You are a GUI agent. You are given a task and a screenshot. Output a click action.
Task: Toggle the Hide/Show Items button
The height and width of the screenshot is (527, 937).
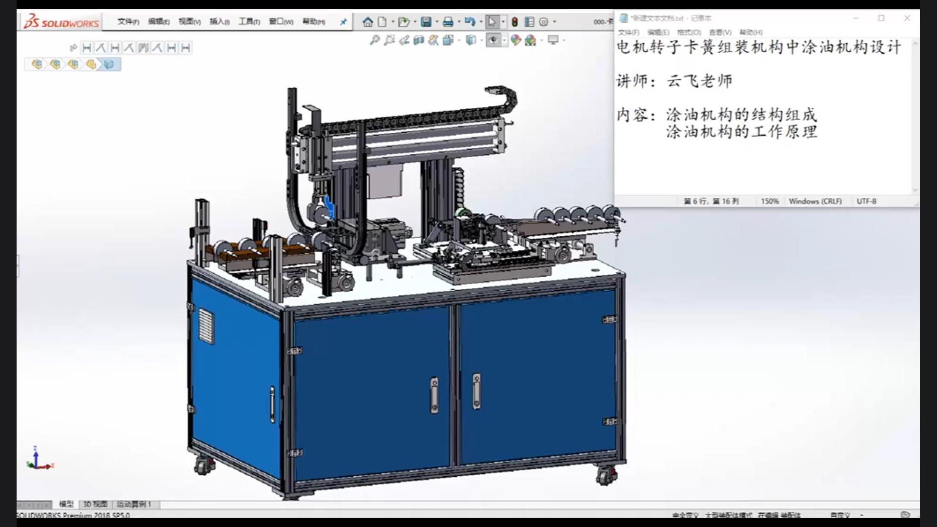click(493, 41)
